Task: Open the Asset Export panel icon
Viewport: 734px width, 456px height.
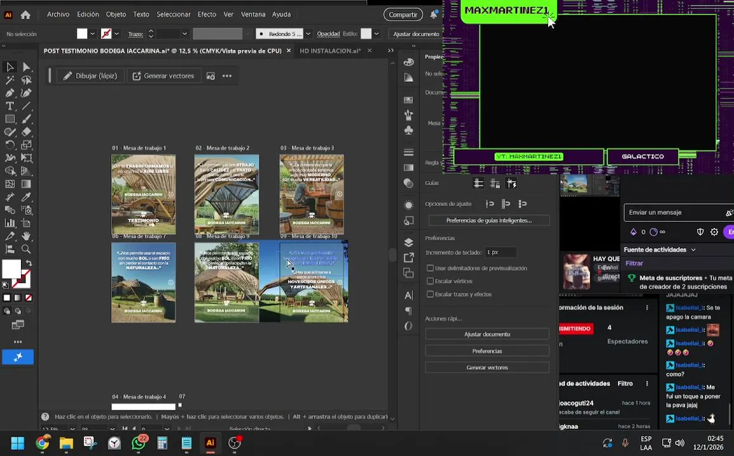Action: click(x=409, y=257)
